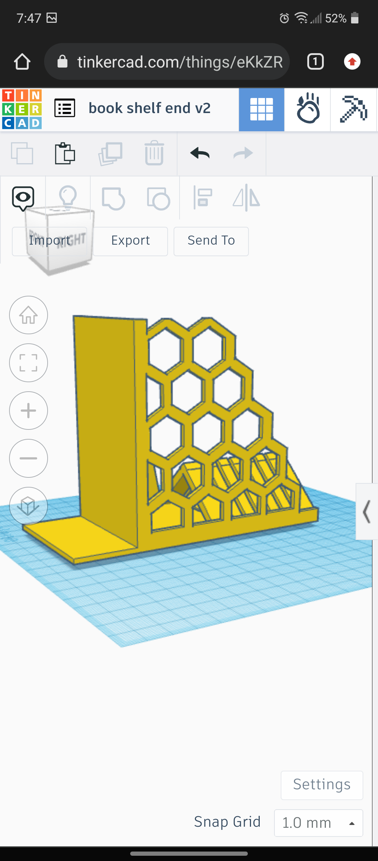Screen dimensions: 378x861
Task: Zoom out with the minus button
Action: 28,458
